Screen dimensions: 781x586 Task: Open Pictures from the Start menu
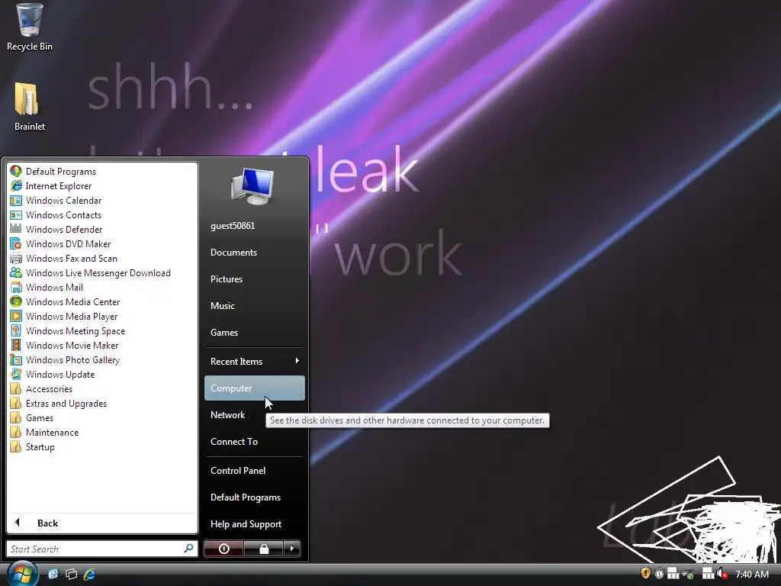click(x=254, y=279)
